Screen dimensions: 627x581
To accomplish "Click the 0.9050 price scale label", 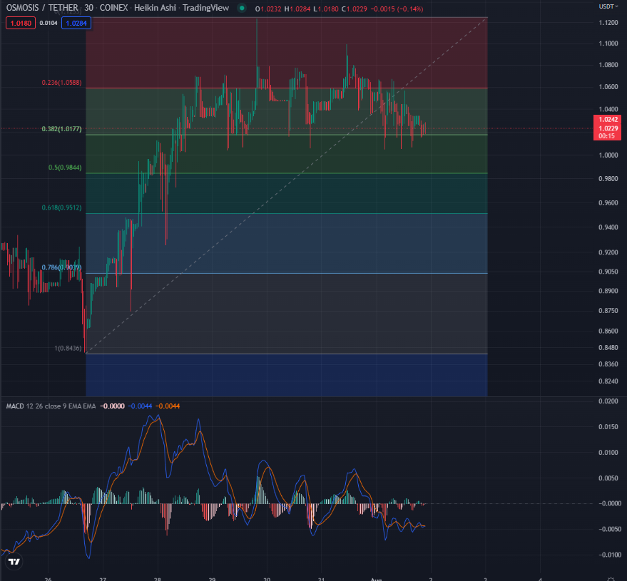I will click(608, 272).
